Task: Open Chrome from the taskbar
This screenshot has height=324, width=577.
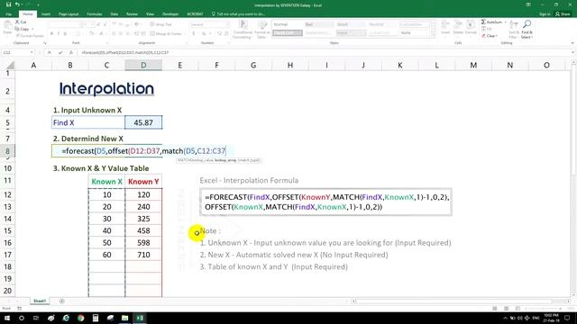Action: [x=80, y=318]
